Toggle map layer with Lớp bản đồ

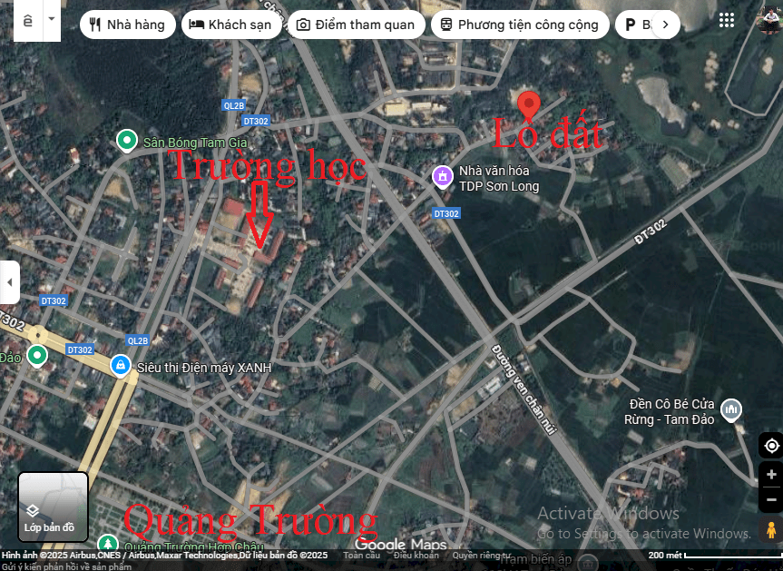click(x=53, y=507)
